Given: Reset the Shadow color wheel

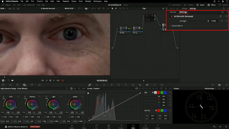Looking at the screenshot, I should click(x=40, y=97).
